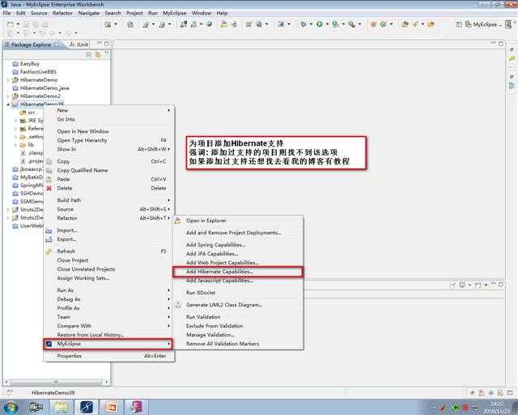
Task: Expand the New submenu arrow
Action: (168, 110)
